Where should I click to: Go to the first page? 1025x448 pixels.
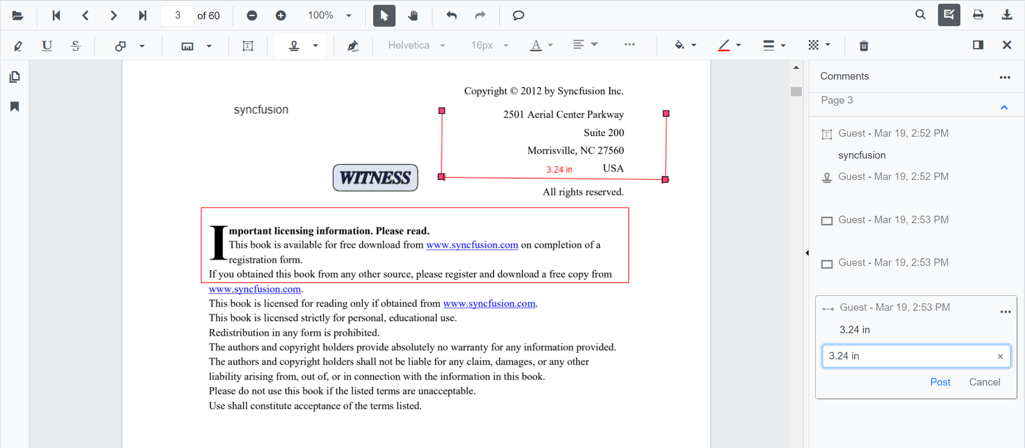[56, 15]
